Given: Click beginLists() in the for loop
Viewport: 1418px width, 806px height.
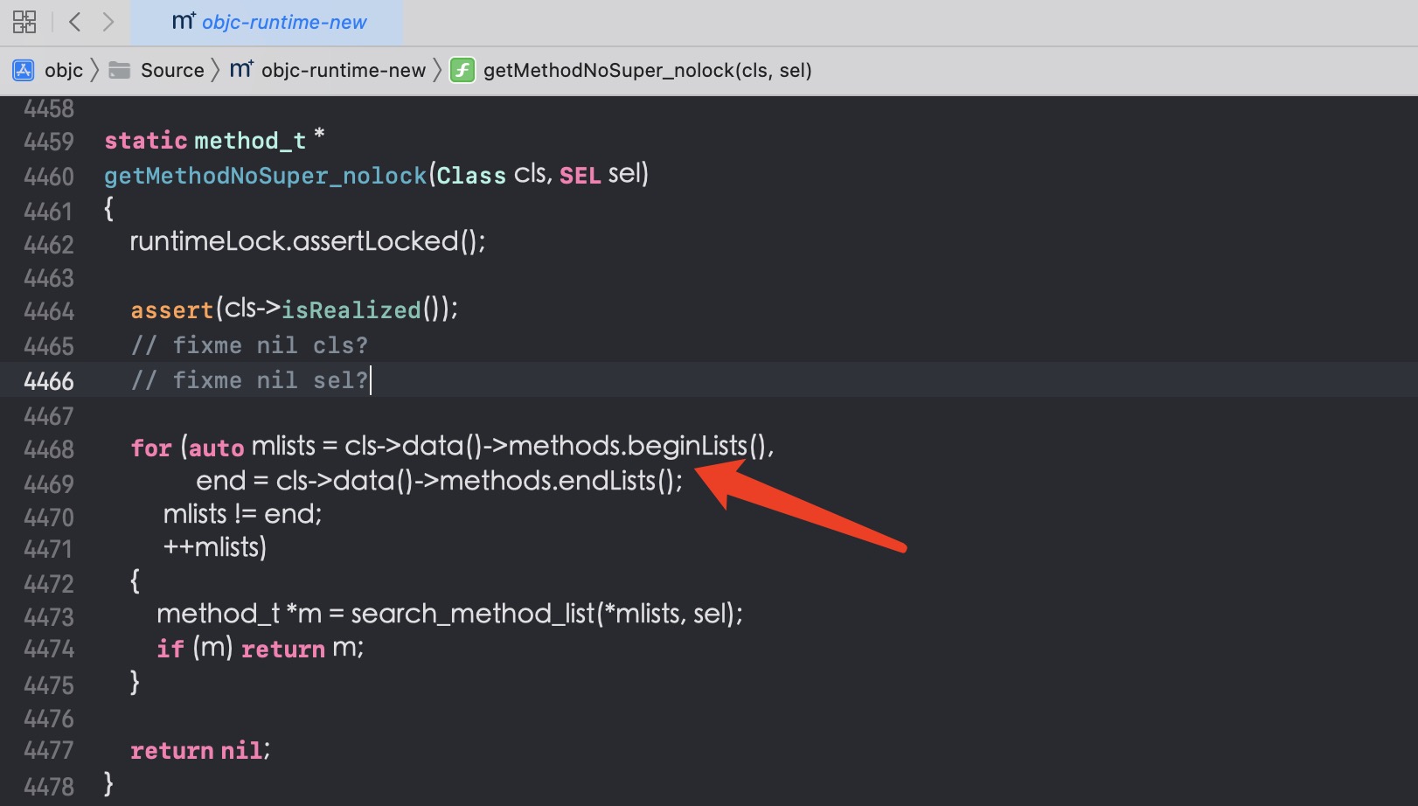Looking at the screenshot, I should [697, 447].
